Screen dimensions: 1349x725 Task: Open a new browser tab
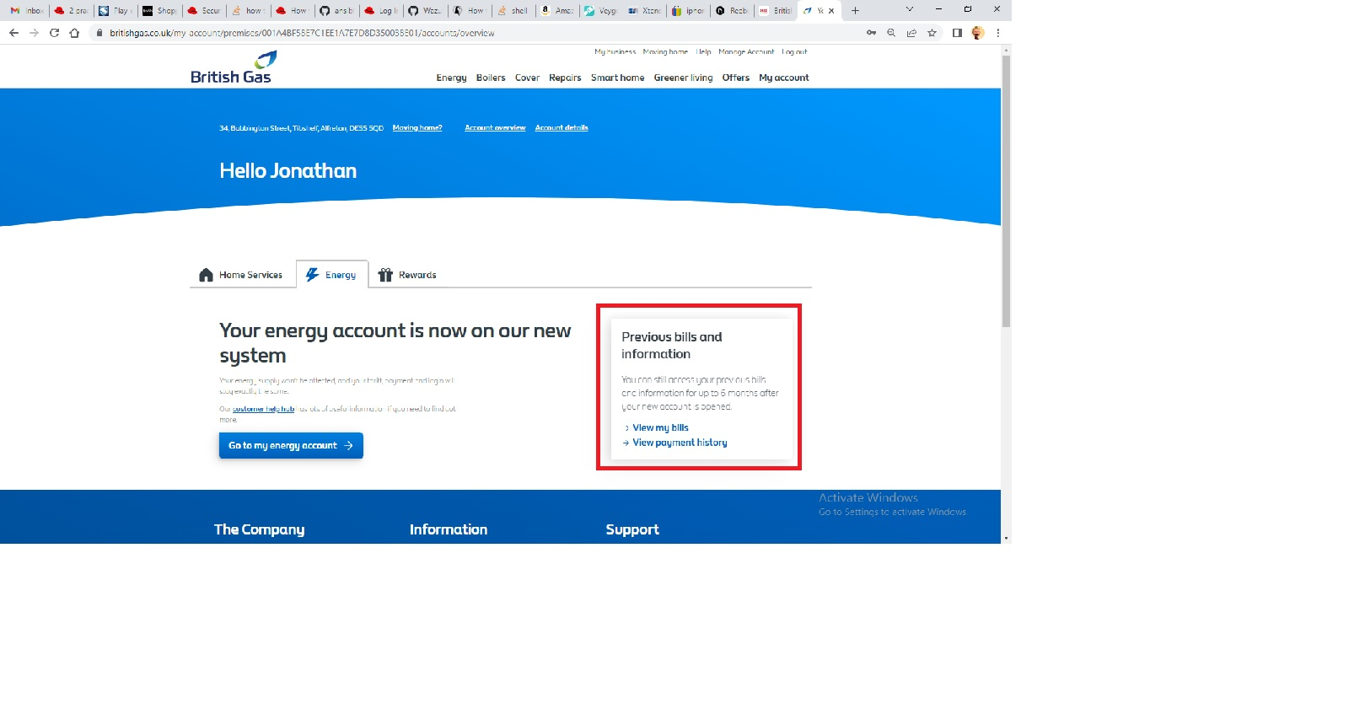pyautogui.click(x=855, y=11)
